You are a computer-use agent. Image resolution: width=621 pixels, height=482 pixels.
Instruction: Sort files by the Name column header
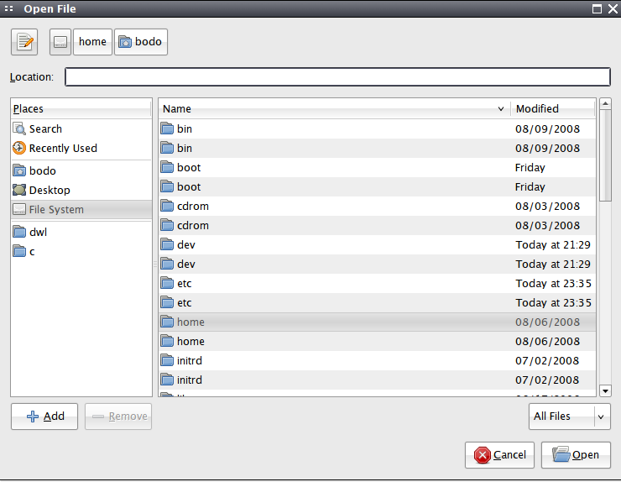333,108
